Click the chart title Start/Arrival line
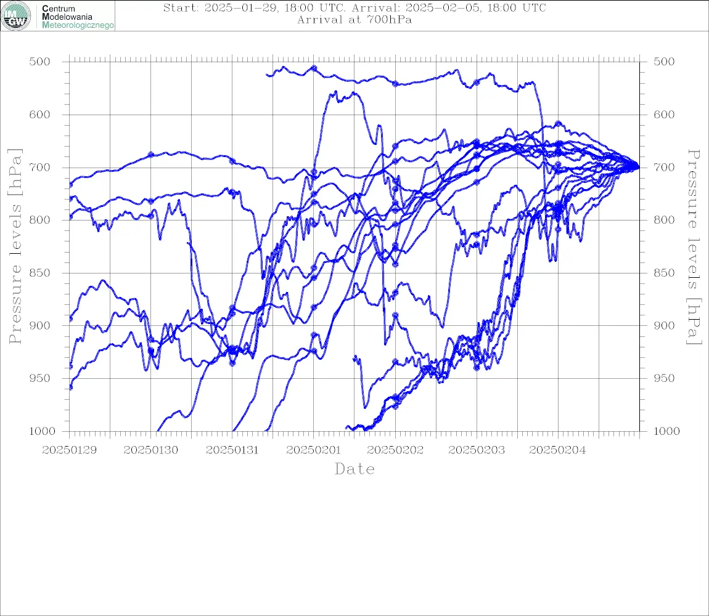This screenshot has width=709, height=616. [354, 8]
